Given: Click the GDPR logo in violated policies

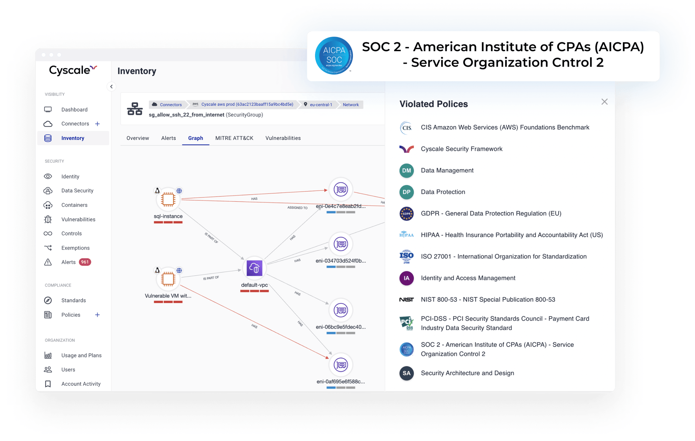Looking at the screenshot, I should [406, 214].
